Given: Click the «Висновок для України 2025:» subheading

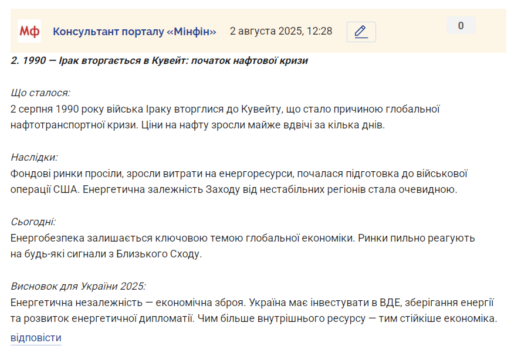Looking at the screenshot, I should coord(78,286).
